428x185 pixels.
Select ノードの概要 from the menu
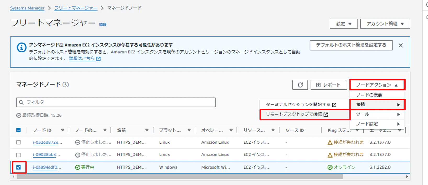click(x=377, y=95)
